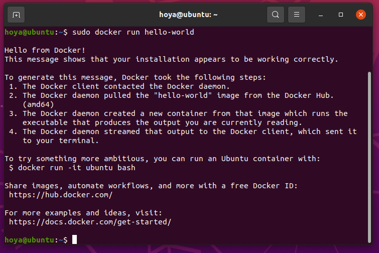The height and width of the screenshot is (253, 379).
Task: Open a new terminal tab
Action: tap(16, 15)
